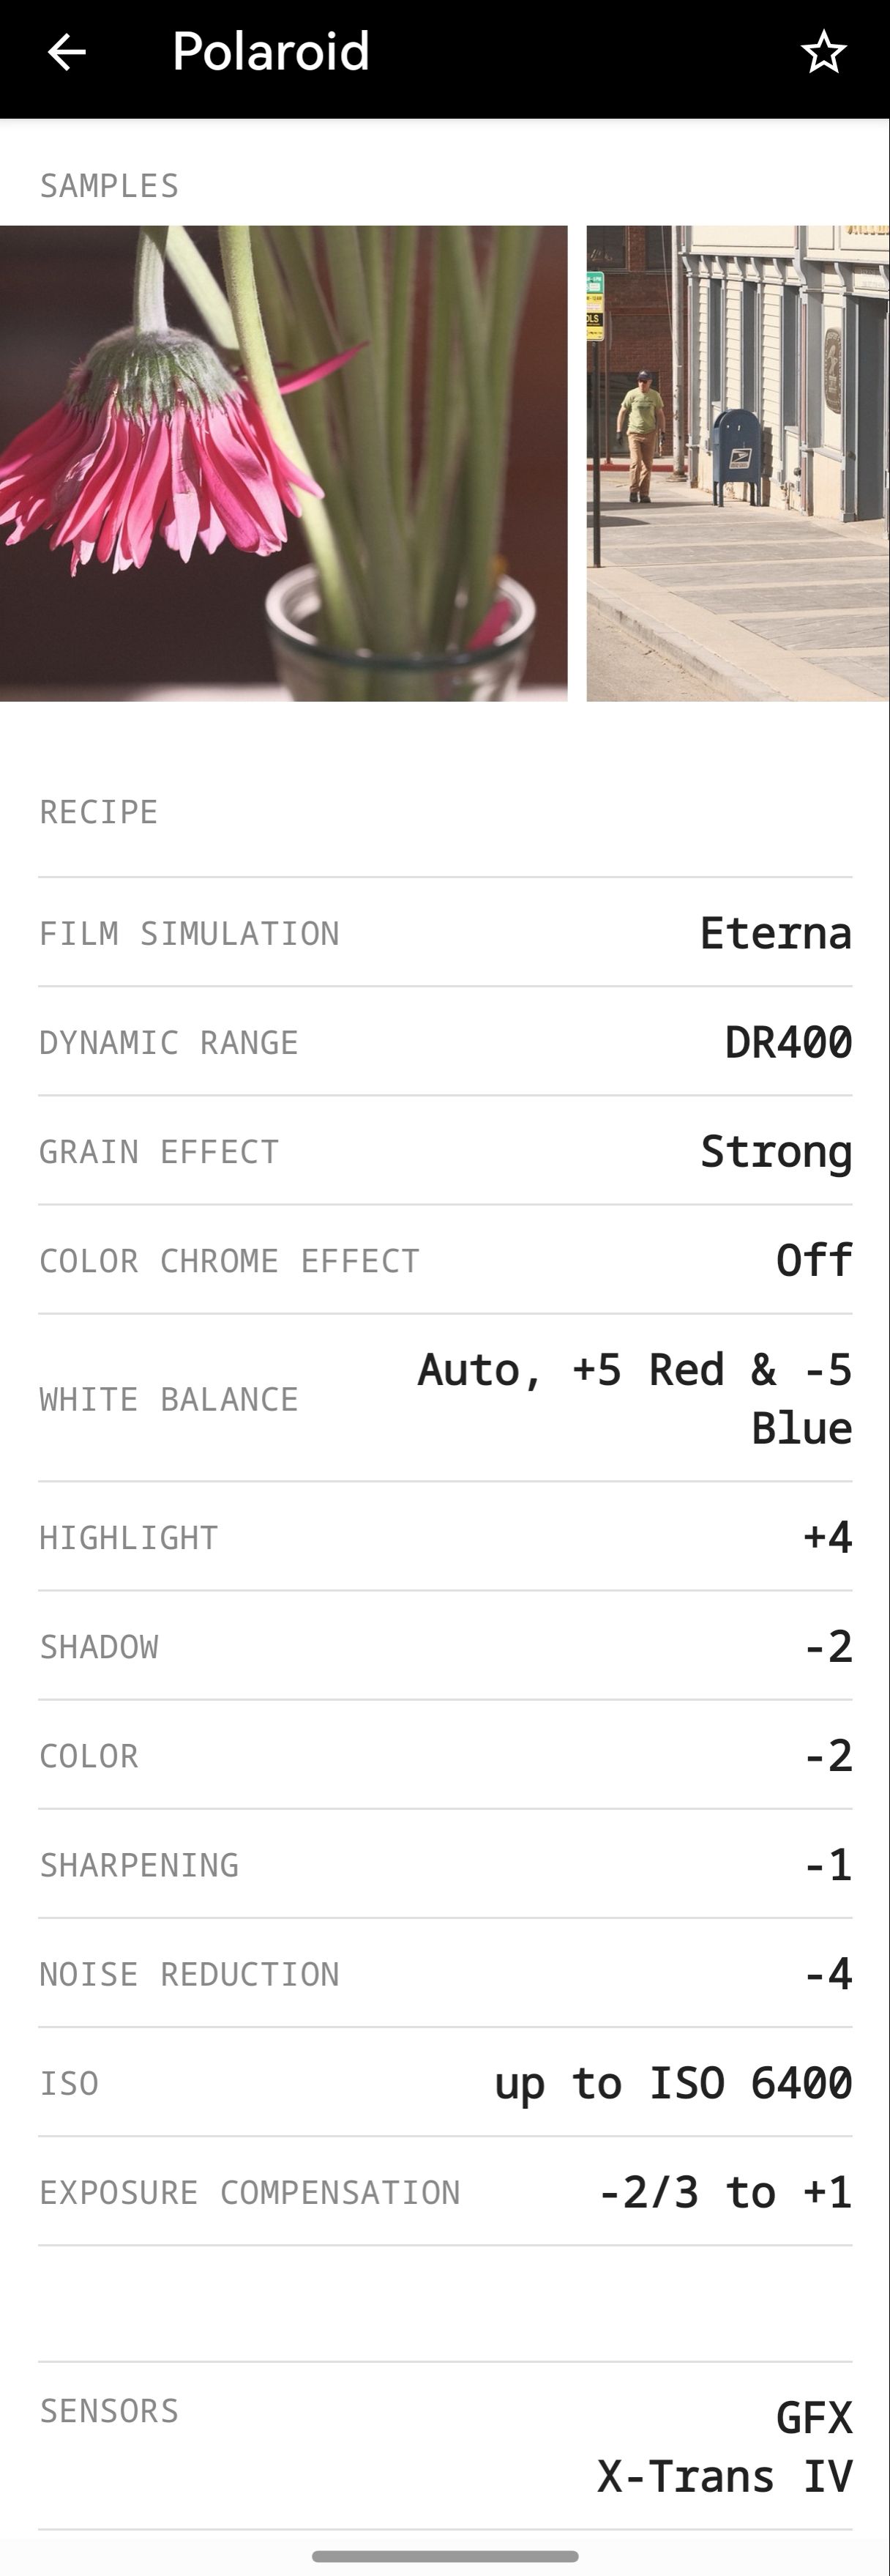890x2576 pixels.
Task: Tap the Color setting label
Action: point(89,1756)
